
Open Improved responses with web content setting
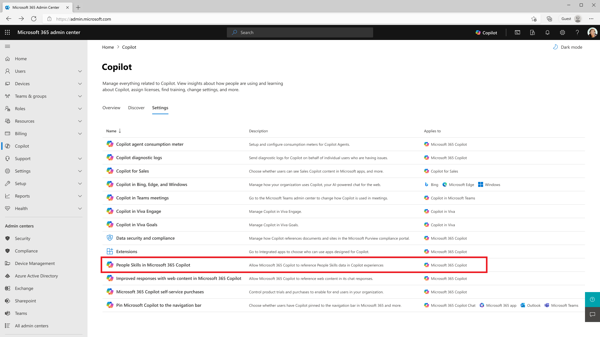click(179, 278)
